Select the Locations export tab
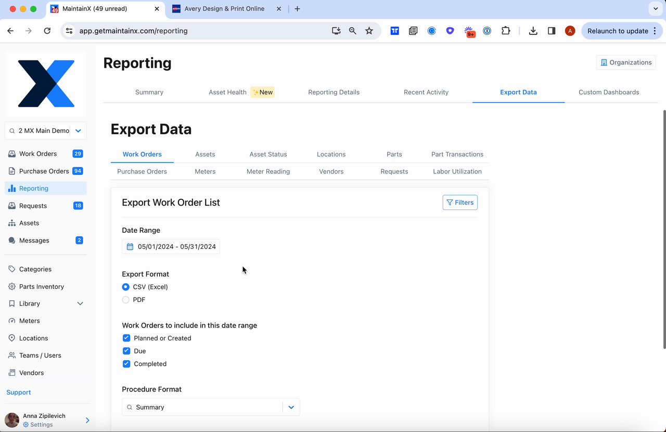 (x=331, y=154)
